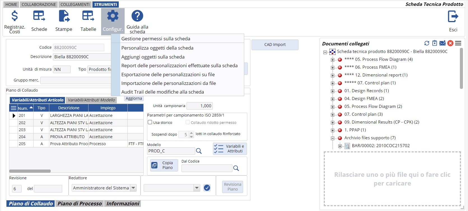Open Guida alla scheda help icon
Viewport: 468px width, 211px height.
137,16
